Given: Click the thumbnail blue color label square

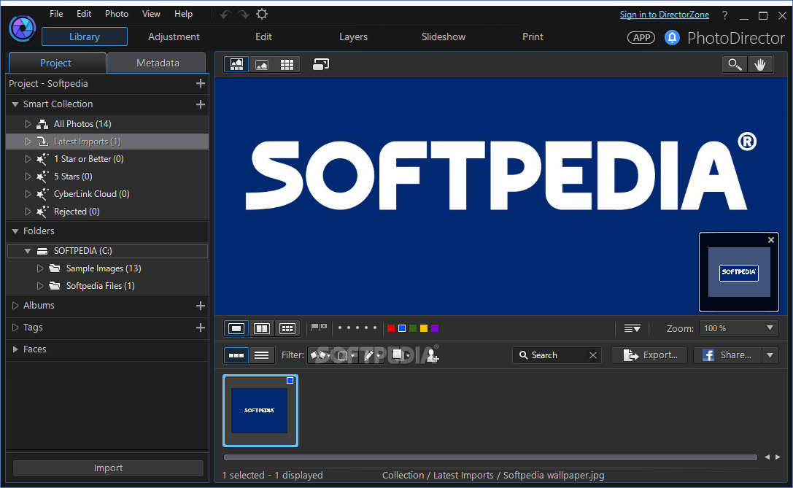Looking at the screenshot, I should tap(290, 380).
